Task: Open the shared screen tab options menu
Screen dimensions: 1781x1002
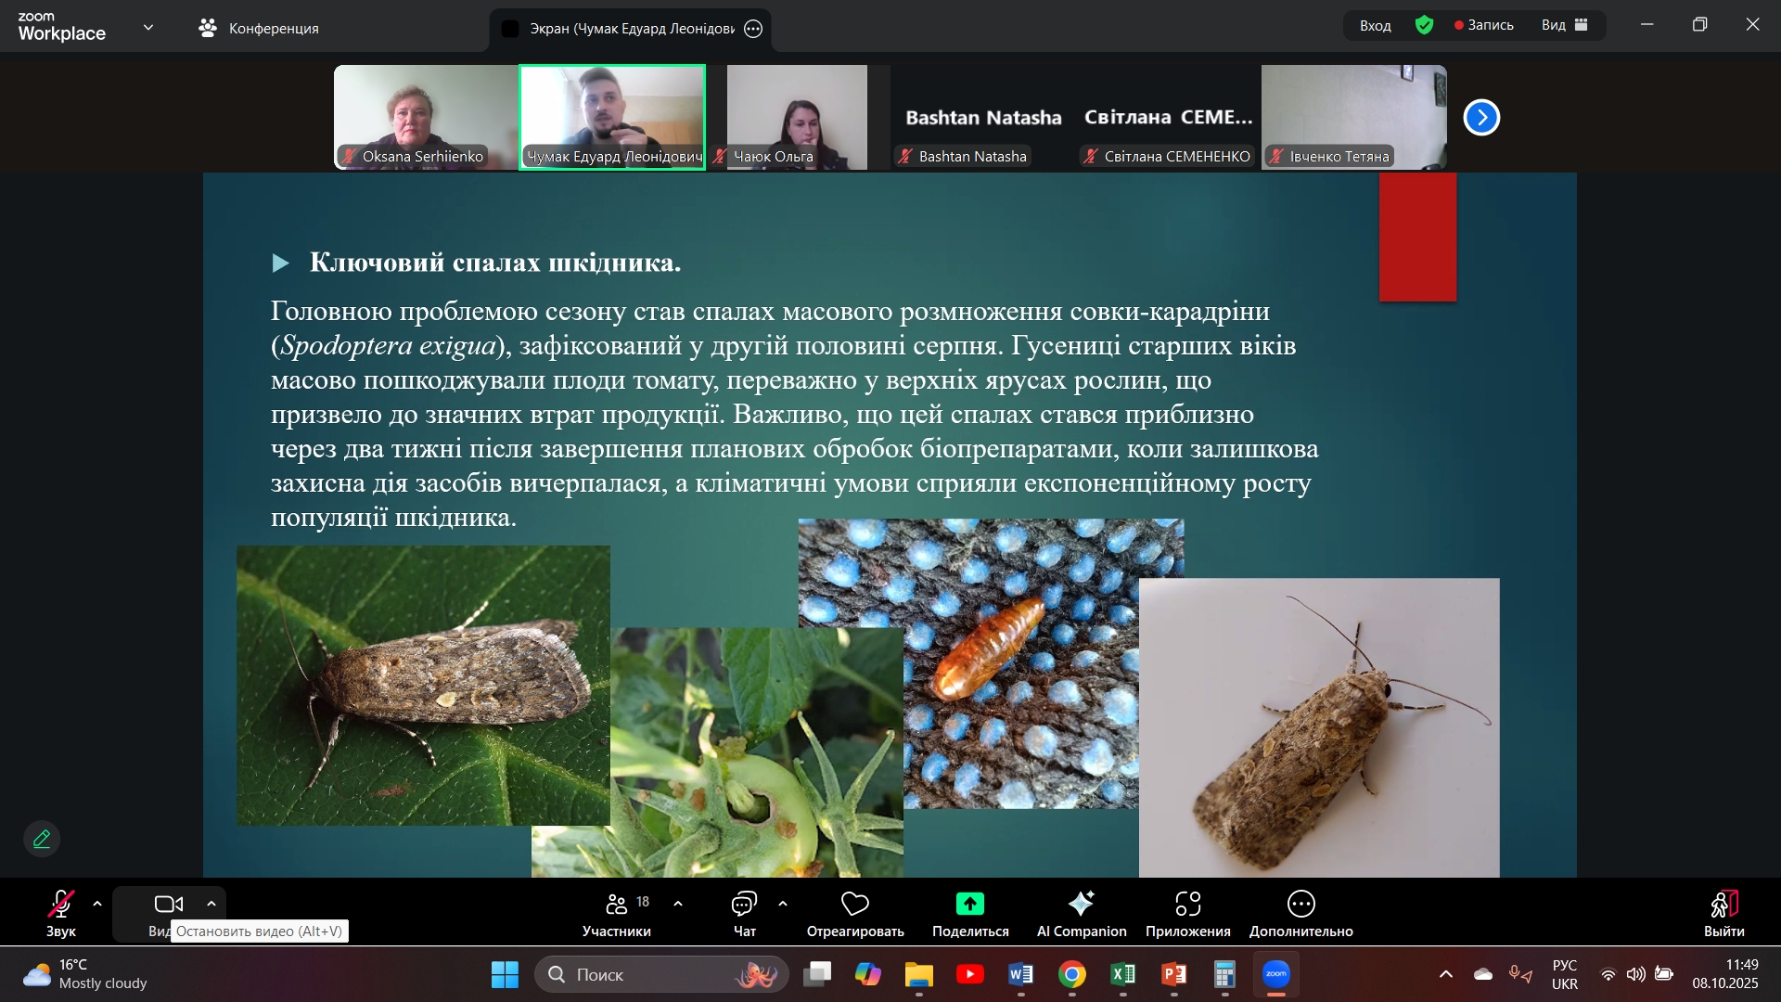Action: (753, 29)
